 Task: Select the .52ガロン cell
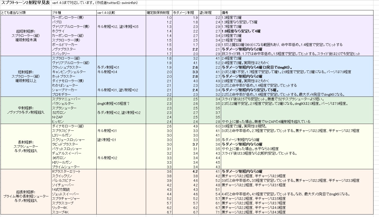[74, 113]
